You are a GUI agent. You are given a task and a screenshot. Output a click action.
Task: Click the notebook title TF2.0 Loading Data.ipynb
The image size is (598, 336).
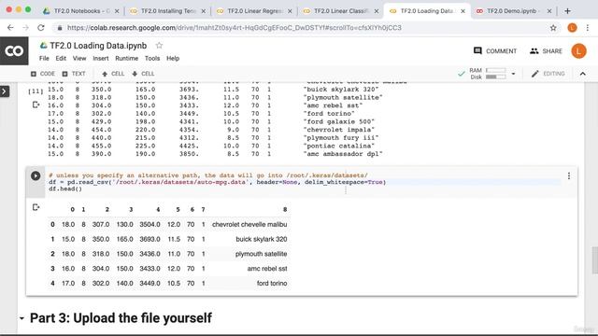[98, 46]
